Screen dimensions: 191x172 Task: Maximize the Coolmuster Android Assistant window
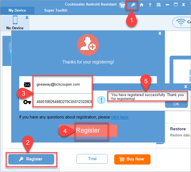click(176, 5)
